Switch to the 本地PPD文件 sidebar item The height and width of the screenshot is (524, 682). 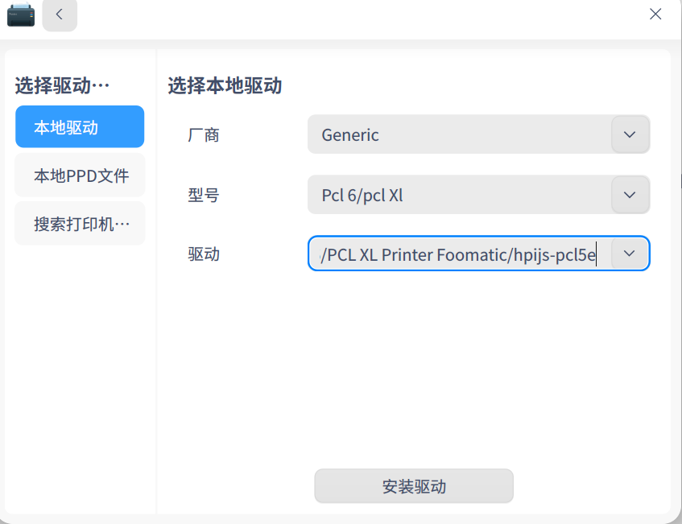coord(80,175)
